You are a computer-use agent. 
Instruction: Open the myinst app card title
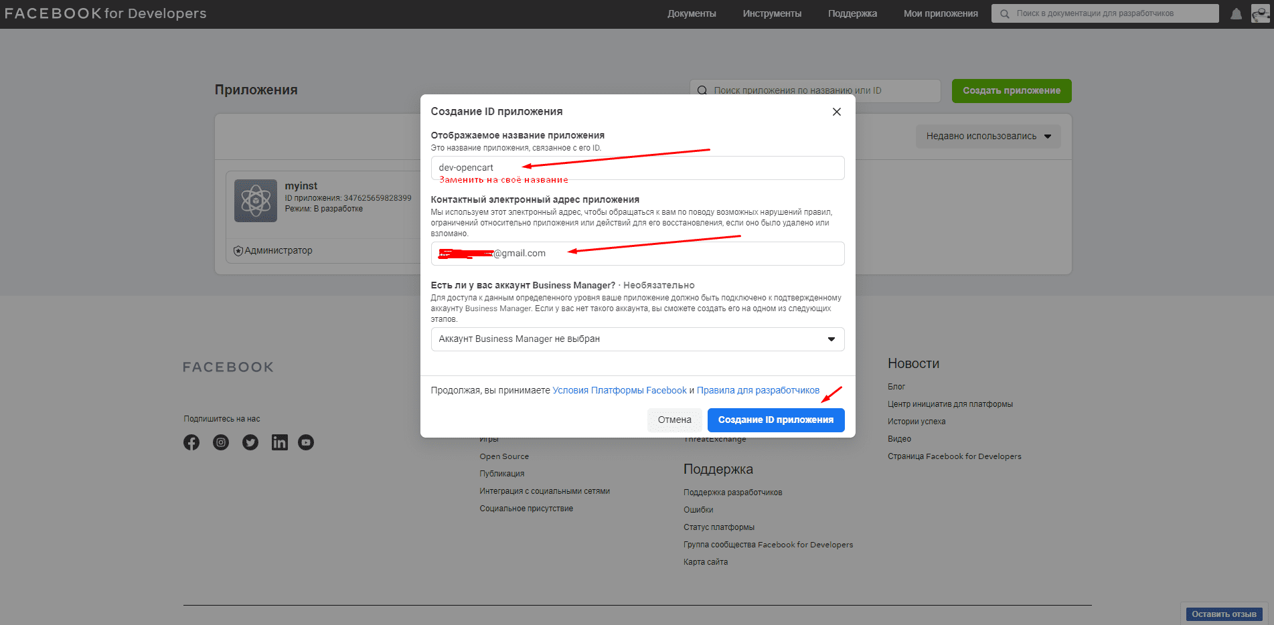[x=301, y=186]
